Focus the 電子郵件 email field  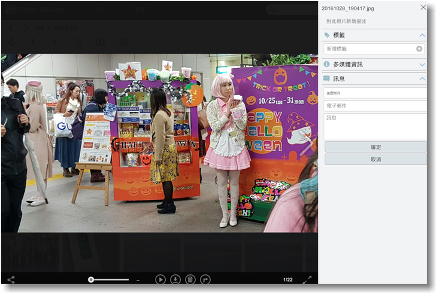(375, 106)
